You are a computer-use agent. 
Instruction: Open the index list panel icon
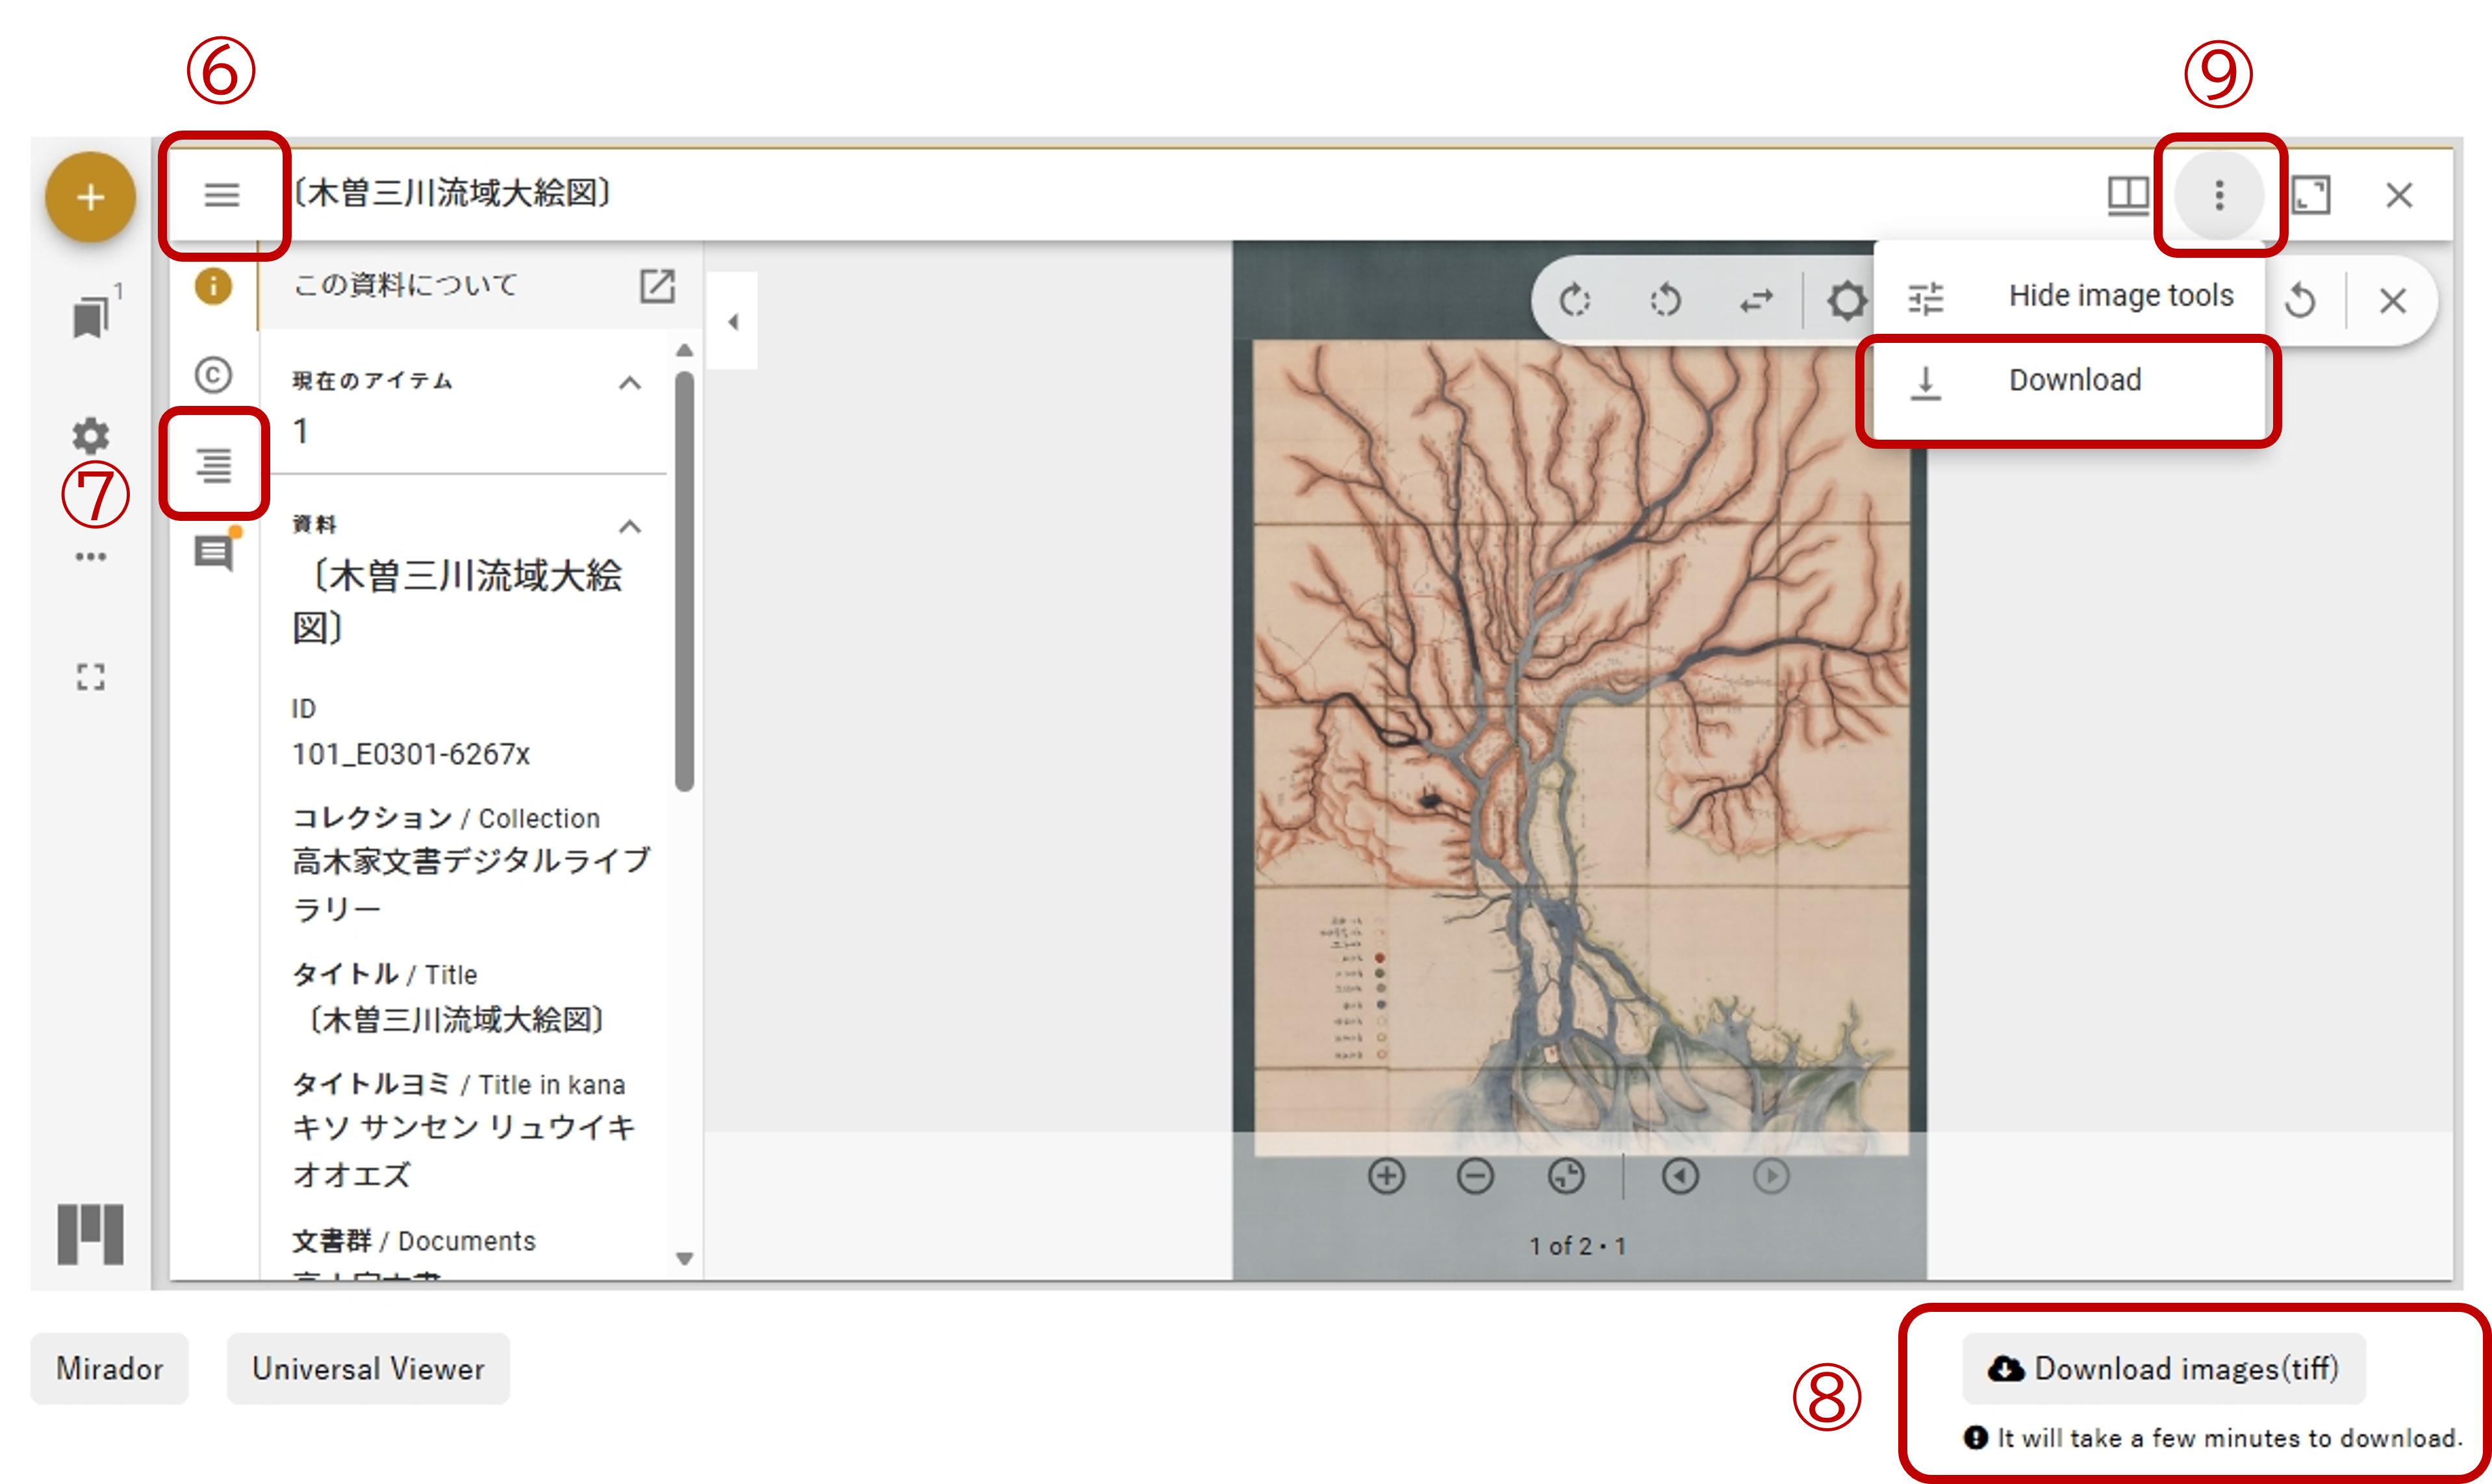tap(214, 464)
